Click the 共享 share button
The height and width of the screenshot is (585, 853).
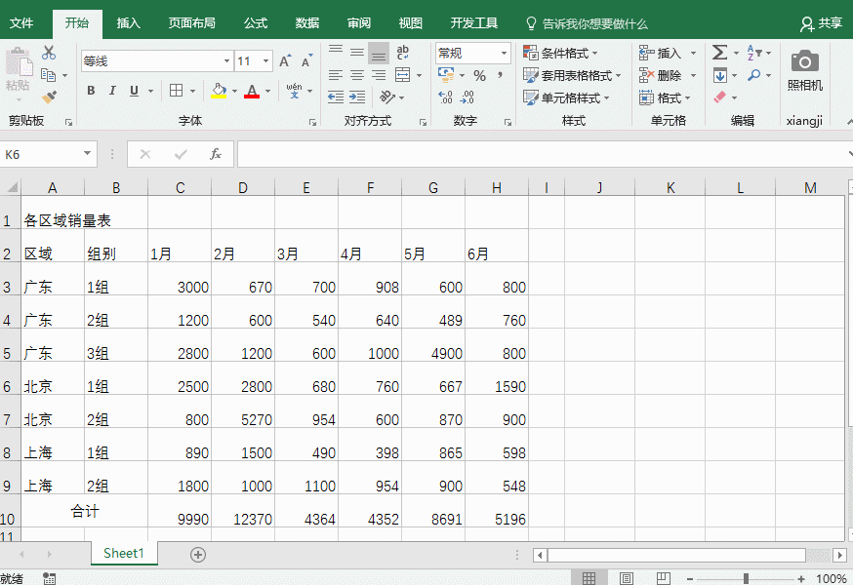[828, 23]
